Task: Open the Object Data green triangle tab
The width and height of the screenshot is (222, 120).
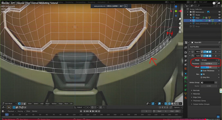Action: coord(186,94)
